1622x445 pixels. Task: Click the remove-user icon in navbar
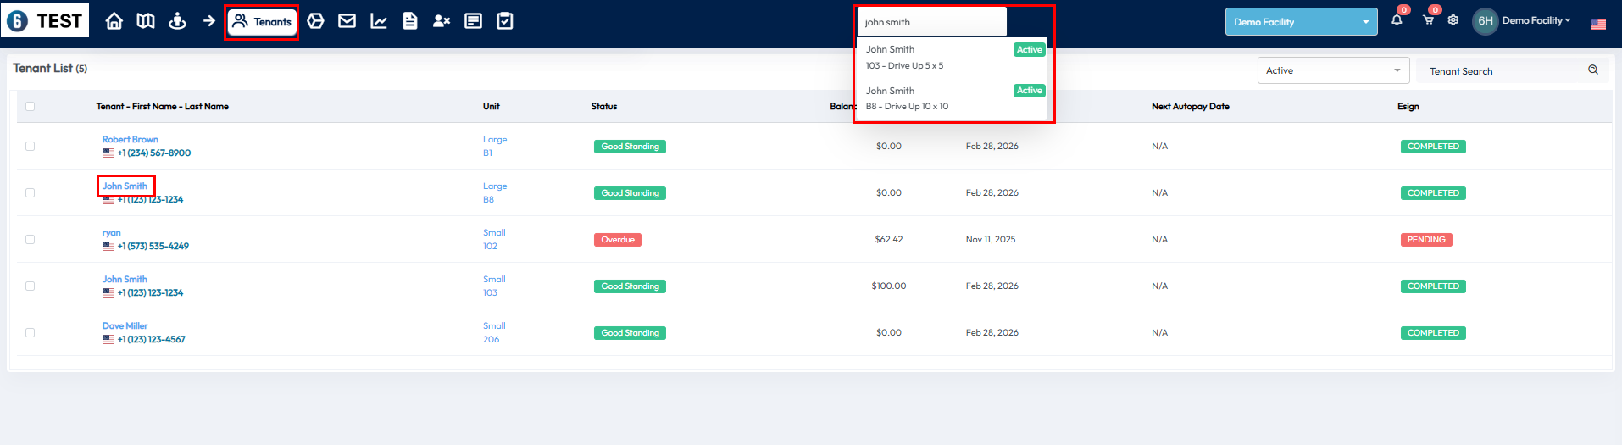tap(442, 21)
